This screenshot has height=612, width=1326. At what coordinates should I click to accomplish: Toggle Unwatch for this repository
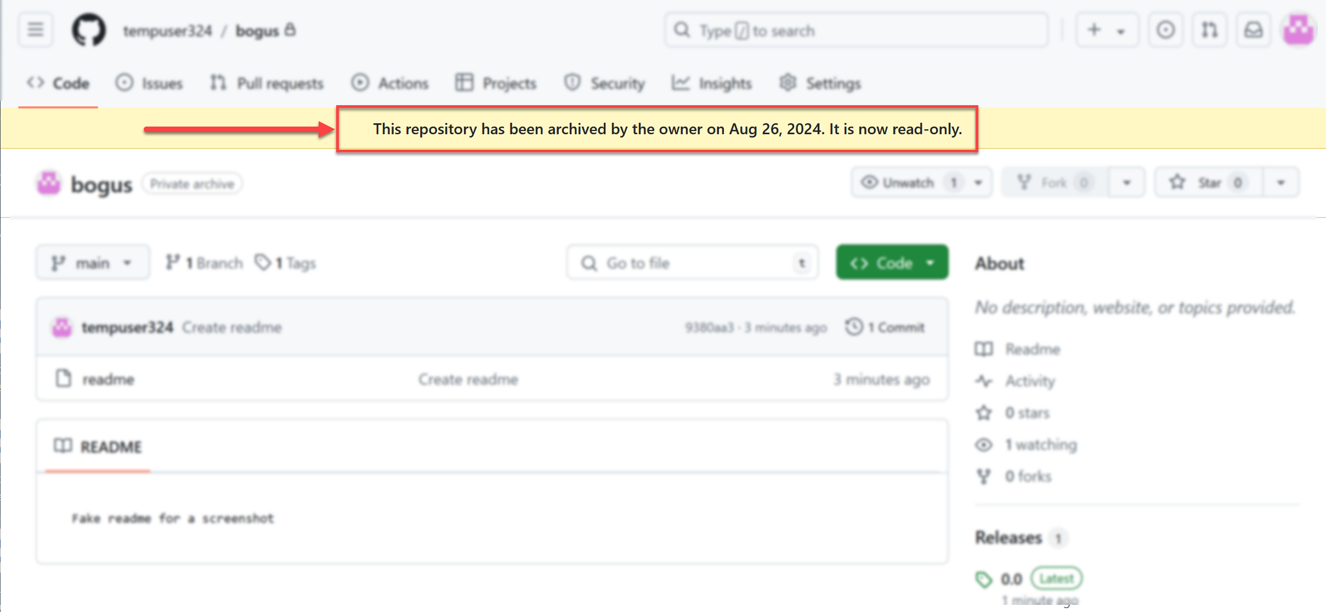pyautogui.click(x=908, y=182)
